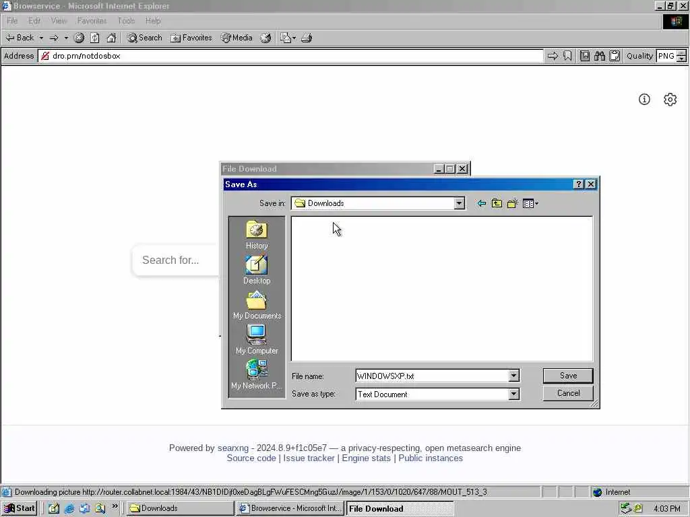The width and height of the screenshot is (690, 517).
Task: Open the Media toolbar button
Action: pyautogui.click(x=237, y=38)
